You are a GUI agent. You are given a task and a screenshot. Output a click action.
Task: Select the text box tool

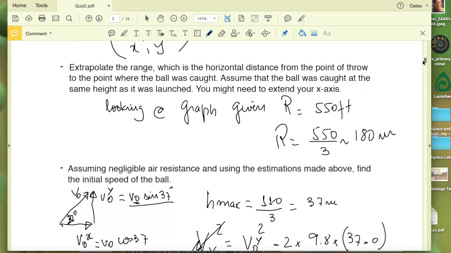[x=197, y=33]
